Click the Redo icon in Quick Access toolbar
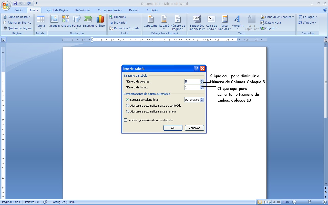328x205 pixels. coord(29,4)
